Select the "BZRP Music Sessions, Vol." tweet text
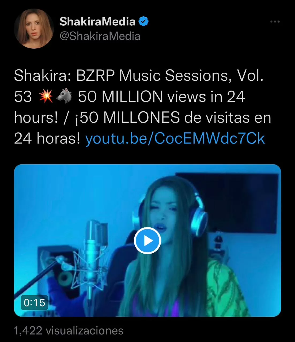This screenshot has width=295, height=342. coord(170,76)
